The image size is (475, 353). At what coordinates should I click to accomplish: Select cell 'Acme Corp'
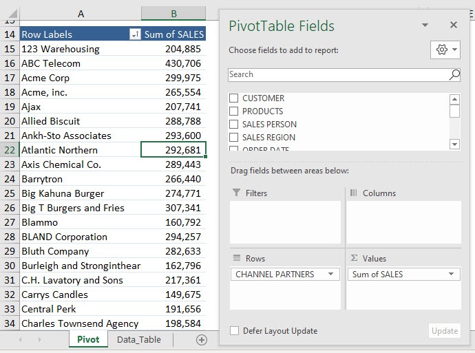(81, 78)
